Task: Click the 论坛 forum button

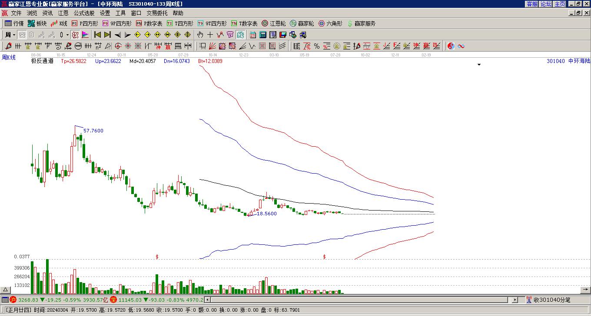Action: click(546, 4)
